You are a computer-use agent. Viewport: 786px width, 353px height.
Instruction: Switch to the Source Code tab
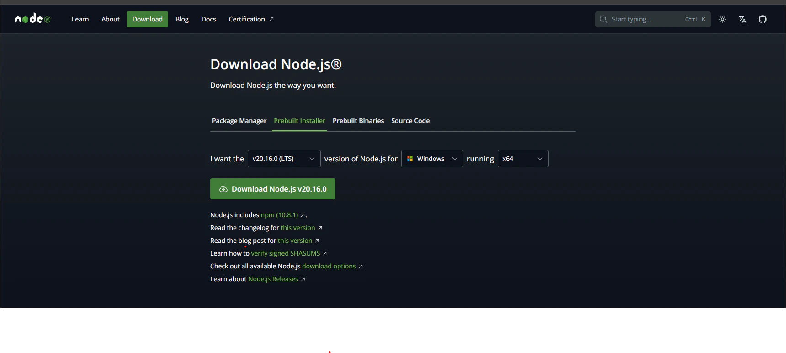410,121
